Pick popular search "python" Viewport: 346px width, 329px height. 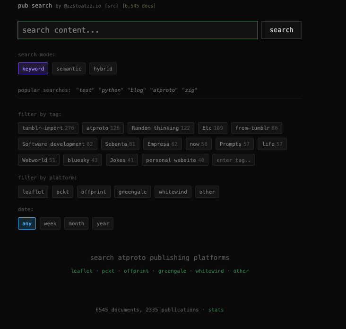pos(111,90)
